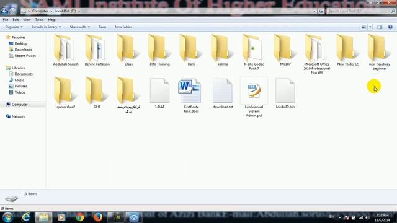397x223 pixels.
Task: Open the Before Partation folder
Action: (97, 51)
